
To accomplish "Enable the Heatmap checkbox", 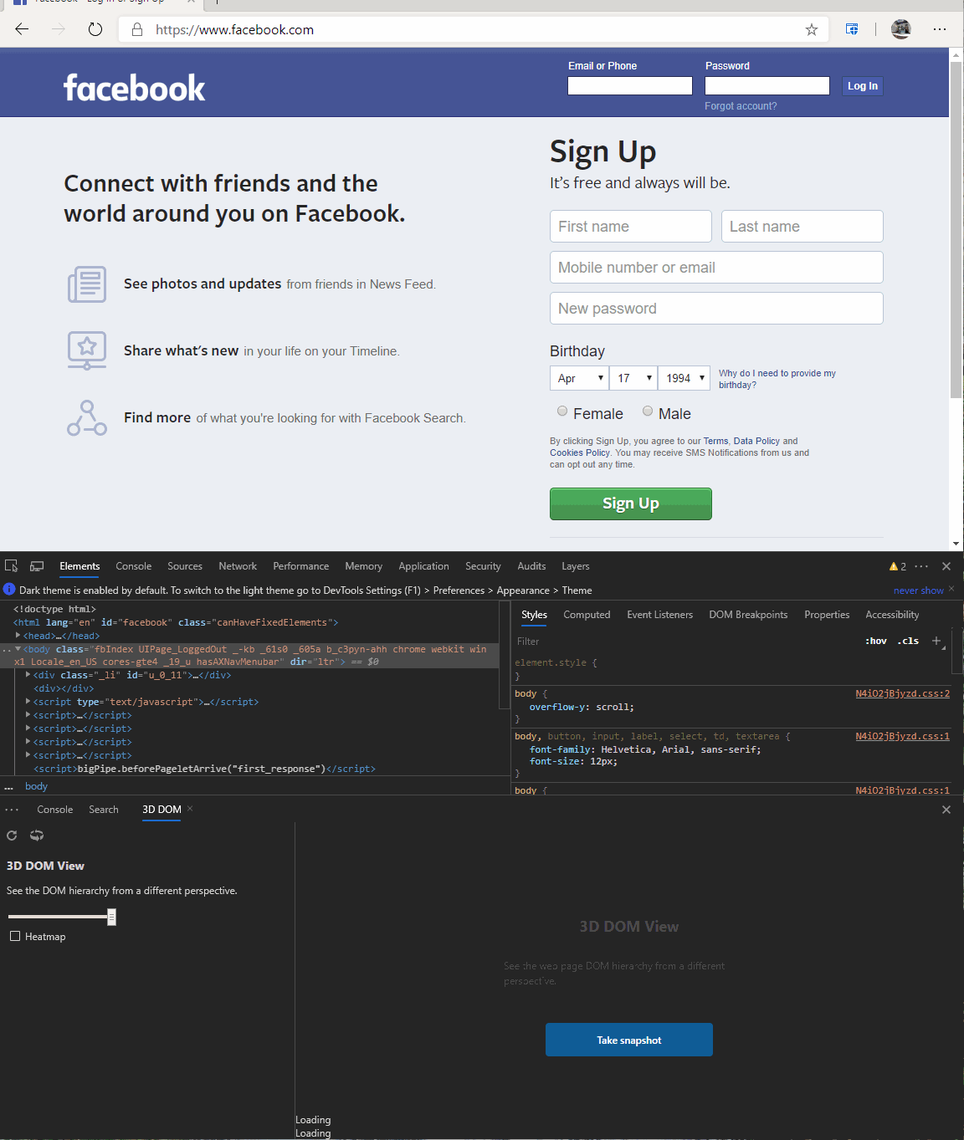I will (15, 936).
